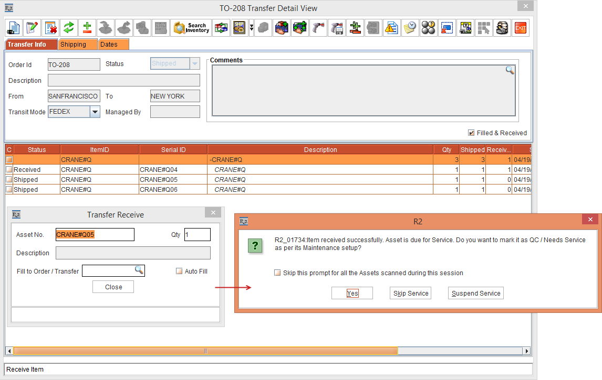Click the green refresh arrows icon
The height and width of the screenshot is (380, 602).
pyautogui.click(x=68, y=28)
